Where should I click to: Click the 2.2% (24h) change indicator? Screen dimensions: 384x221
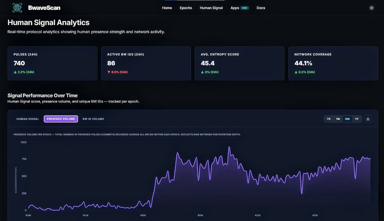point(24,72)
